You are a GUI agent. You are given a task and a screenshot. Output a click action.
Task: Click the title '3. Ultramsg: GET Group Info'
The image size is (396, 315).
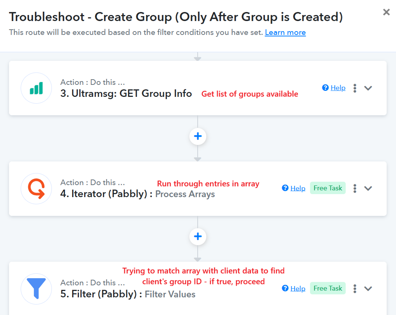[126, 93]
